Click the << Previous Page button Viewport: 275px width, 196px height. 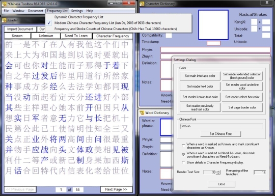click(20, 189)
